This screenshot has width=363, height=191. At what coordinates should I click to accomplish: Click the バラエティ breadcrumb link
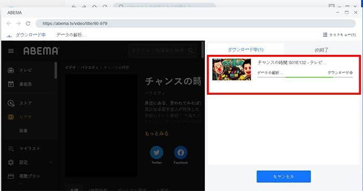coord(90,68)
